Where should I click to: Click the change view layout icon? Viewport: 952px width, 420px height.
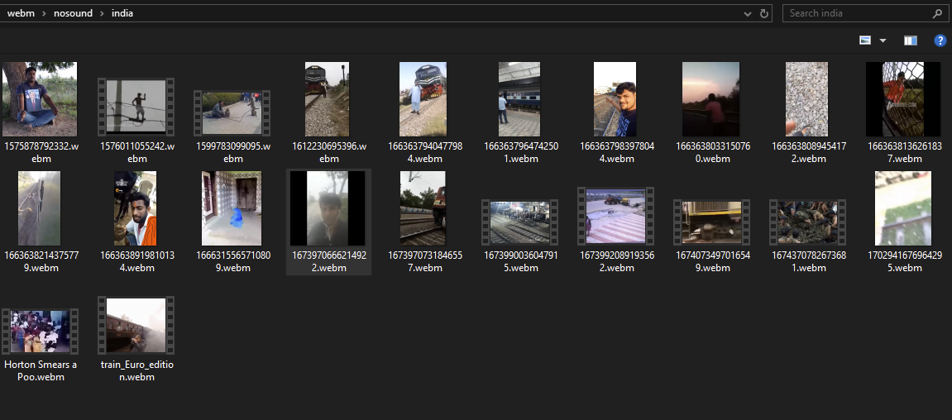[865, 41]
